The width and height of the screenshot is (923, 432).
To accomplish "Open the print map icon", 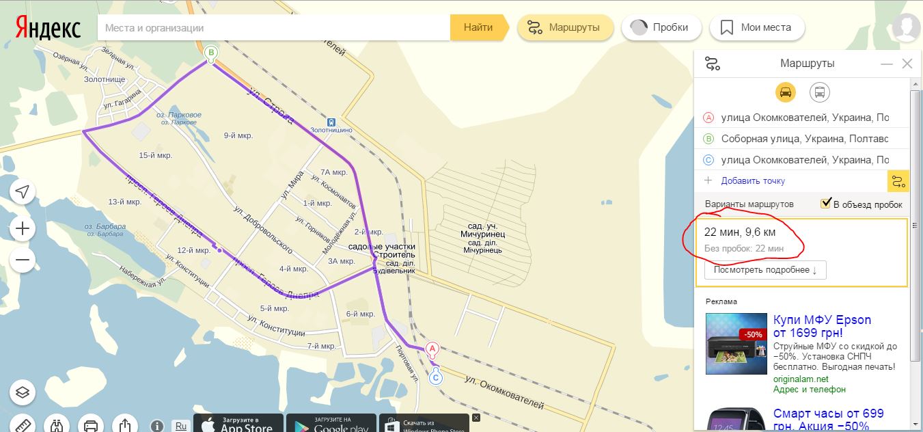I will click(91, 424).
